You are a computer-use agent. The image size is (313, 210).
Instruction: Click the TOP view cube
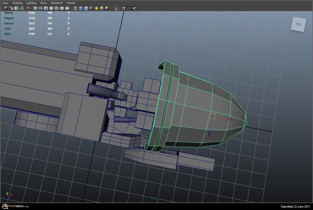[x=298, y=24]
